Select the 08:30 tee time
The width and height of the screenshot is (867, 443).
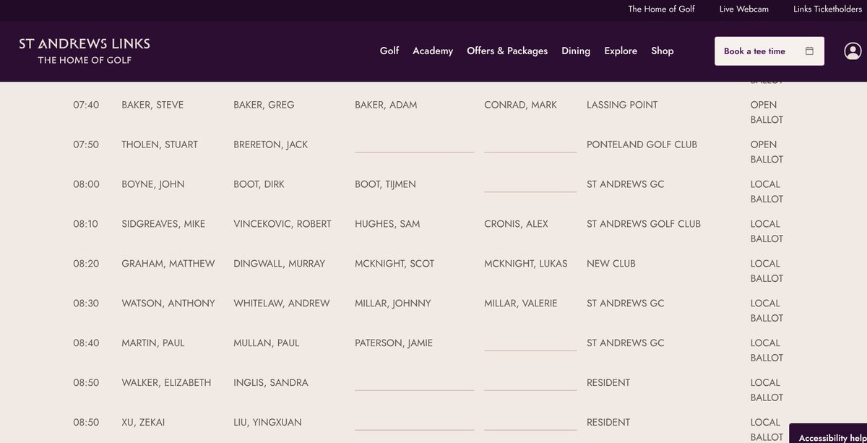point(86,304)
